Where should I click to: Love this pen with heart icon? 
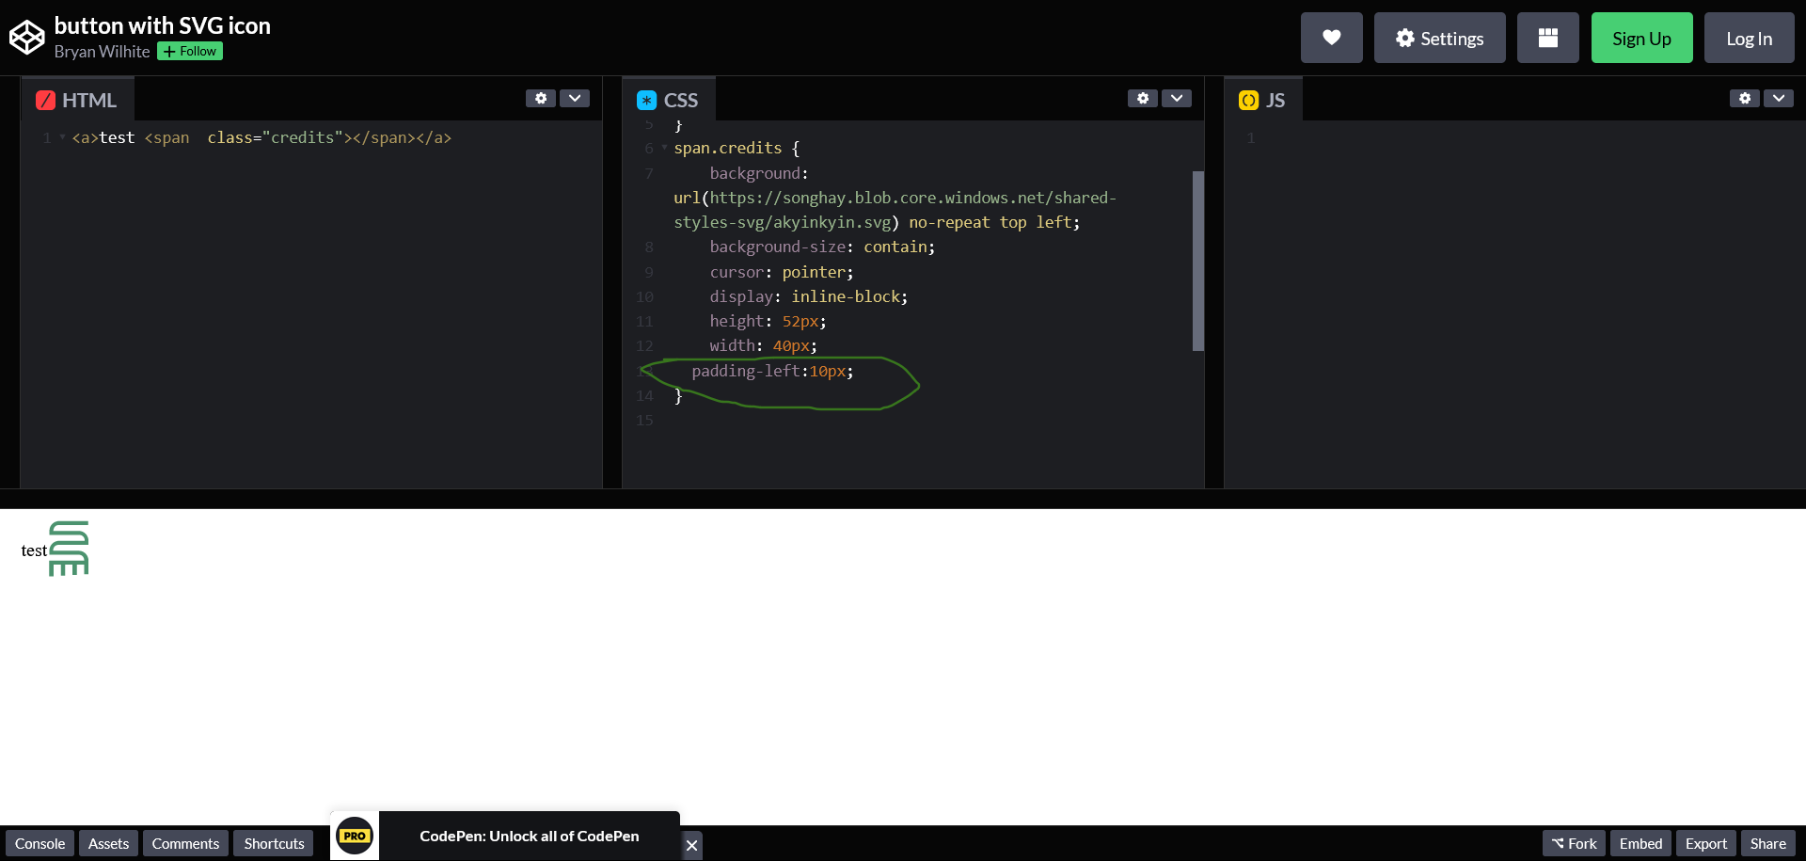click(1331, 38)
